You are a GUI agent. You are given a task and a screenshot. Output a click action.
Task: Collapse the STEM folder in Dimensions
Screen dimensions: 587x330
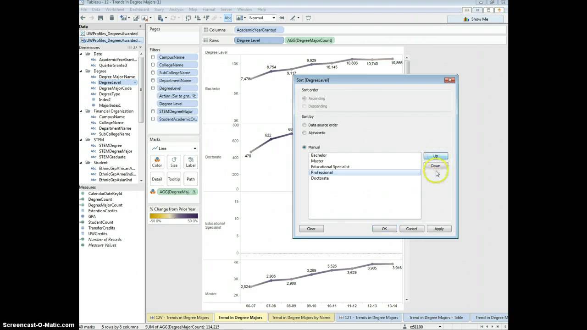click(82, 139)
